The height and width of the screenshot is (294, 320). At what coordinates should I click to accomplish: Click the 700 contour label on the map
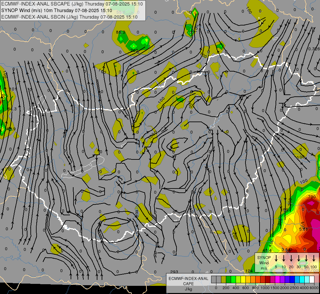(312, 197)
